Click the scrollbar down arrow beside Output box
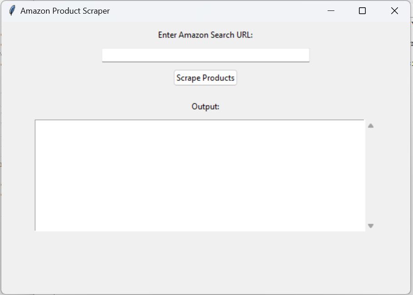Screen dimensions: 413x295 pos(371,226)
